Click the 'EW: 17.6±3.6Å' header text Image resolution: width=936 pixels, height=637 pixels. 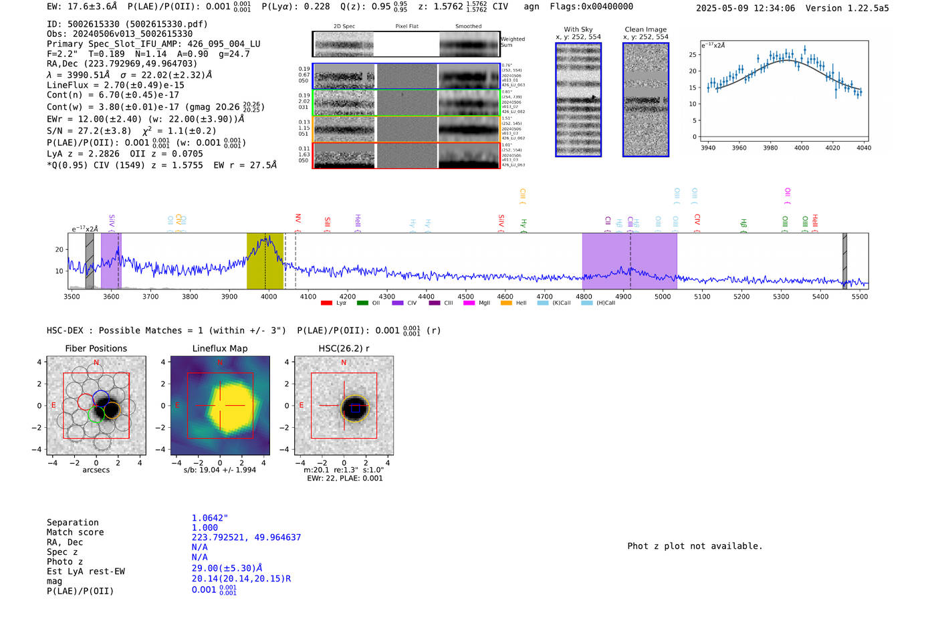(82, 7)
